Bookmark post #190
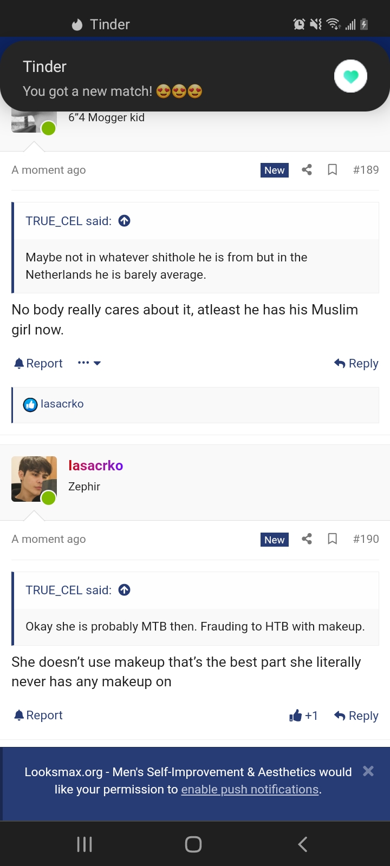This screenshot has width=390, height=866. [333, 539]
